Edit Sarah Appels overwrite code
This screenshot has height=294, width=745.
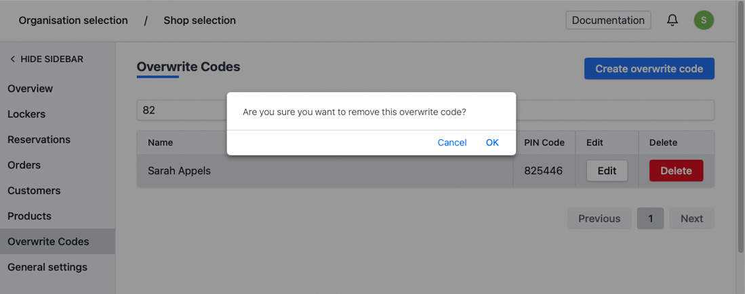click(607, 171)
